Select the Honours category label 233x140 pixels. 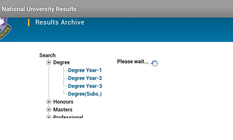coord(63,102)
